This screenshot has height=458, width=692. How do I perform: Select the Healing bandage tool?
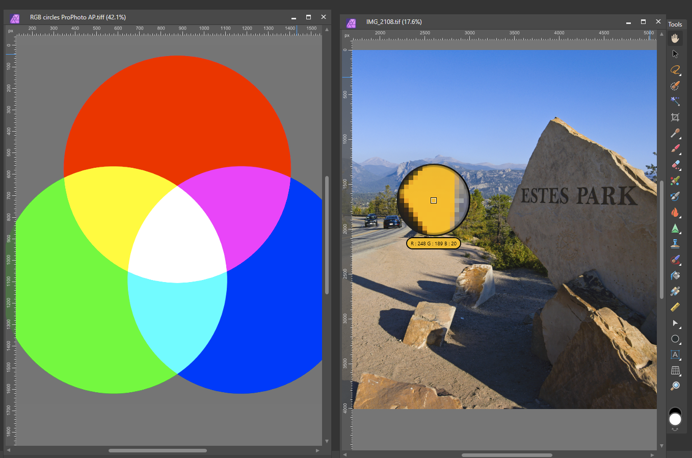(x=675, y=291)
